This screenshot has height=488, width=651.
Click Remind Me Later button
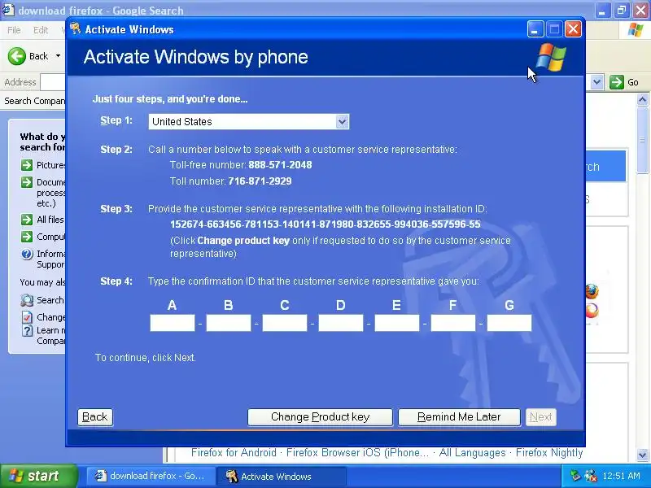459,417
